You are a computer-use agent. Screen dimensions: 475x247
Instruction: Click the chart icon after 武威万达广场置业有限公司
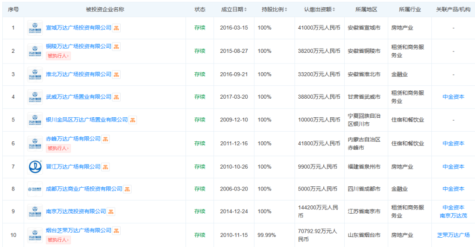pos(117,97)
